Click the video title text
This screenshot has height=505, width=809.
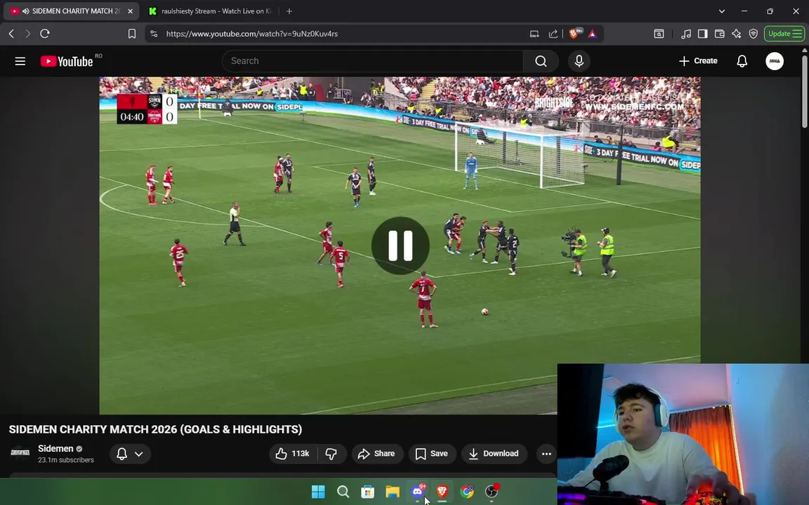(x=155, y=429)
